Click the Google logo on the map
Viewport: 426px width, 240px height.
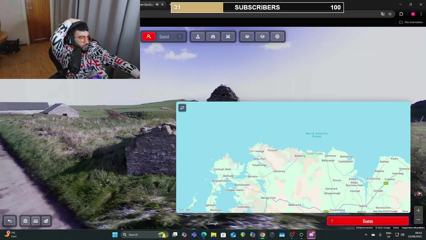tap(184, 210)
